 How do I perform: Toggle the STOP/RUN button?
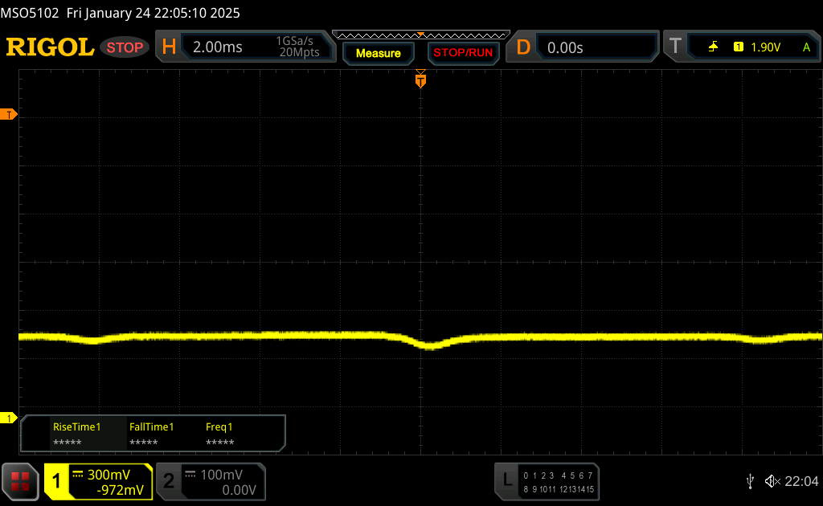(x=463, y=53)
